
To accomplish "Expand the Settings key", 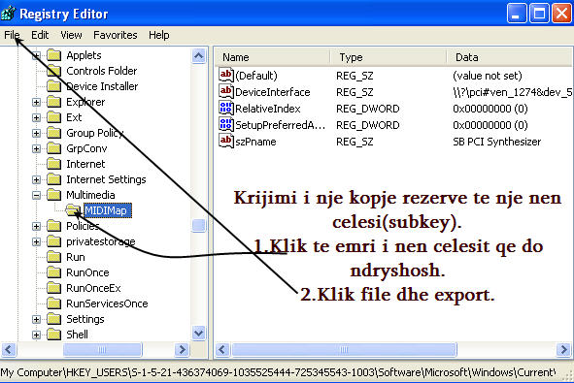I will coord(36,319).
